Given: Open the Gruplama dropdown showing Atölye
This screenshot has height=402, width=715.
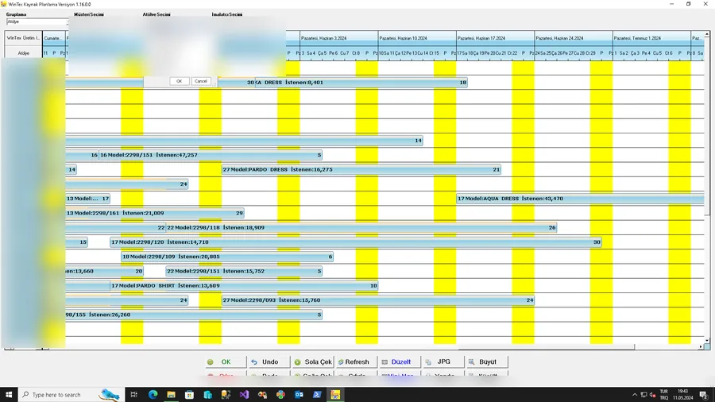Looking at the screenshot, I should coord(37,21).
